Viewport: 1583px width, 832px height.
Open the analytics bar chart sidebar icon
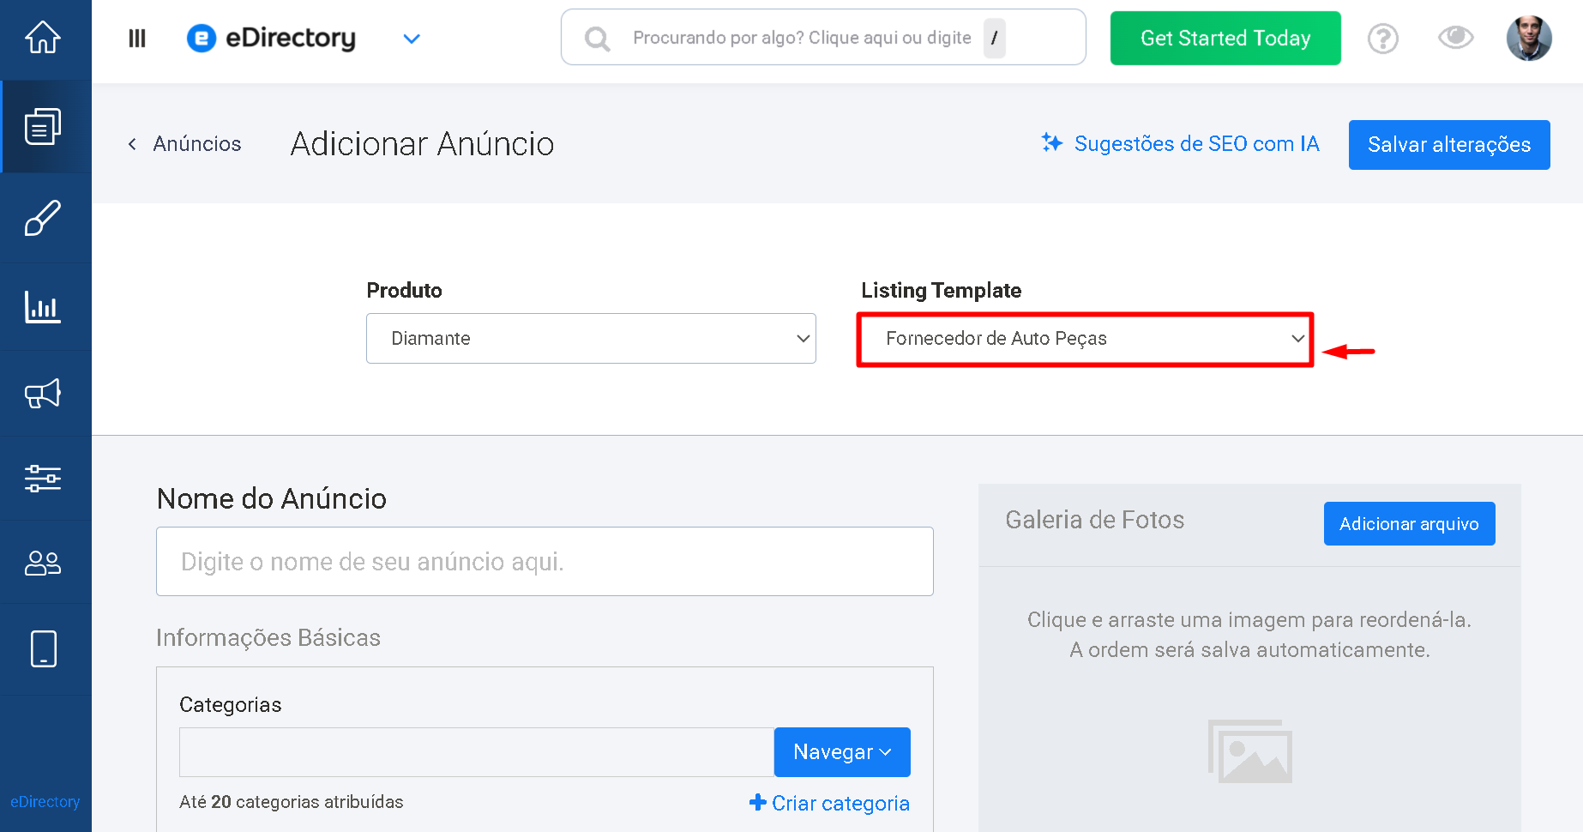point(43,306)
